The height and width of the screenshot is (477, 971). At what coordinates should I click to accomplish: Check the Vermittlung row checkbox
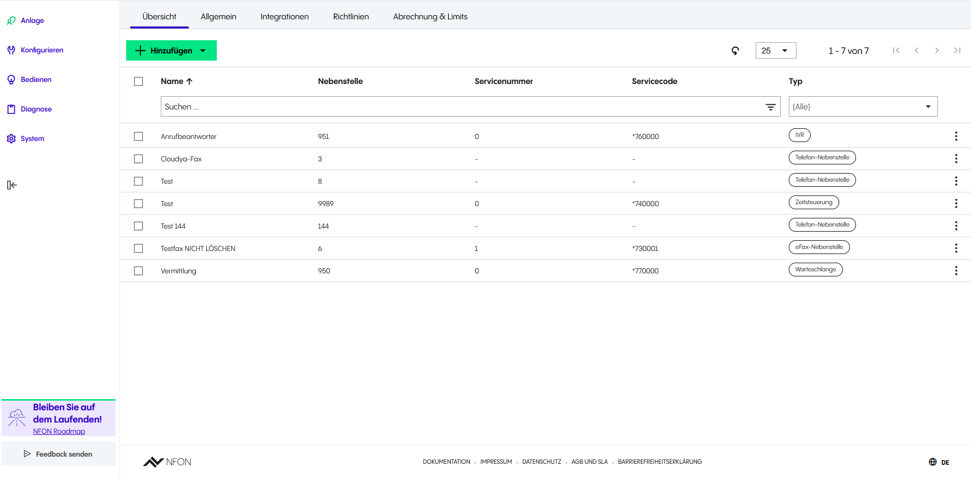138,271
